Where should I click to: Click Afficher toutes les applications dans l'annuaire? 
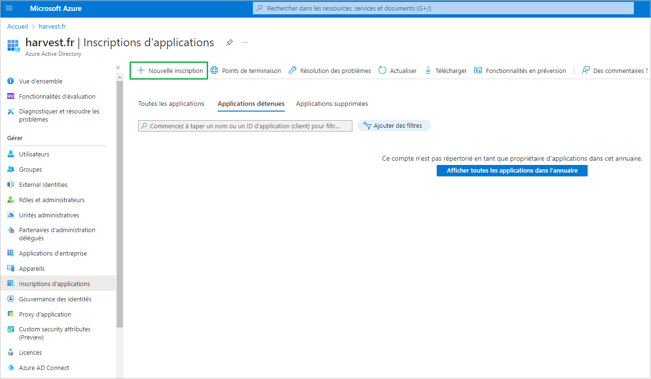click(512, 171)
